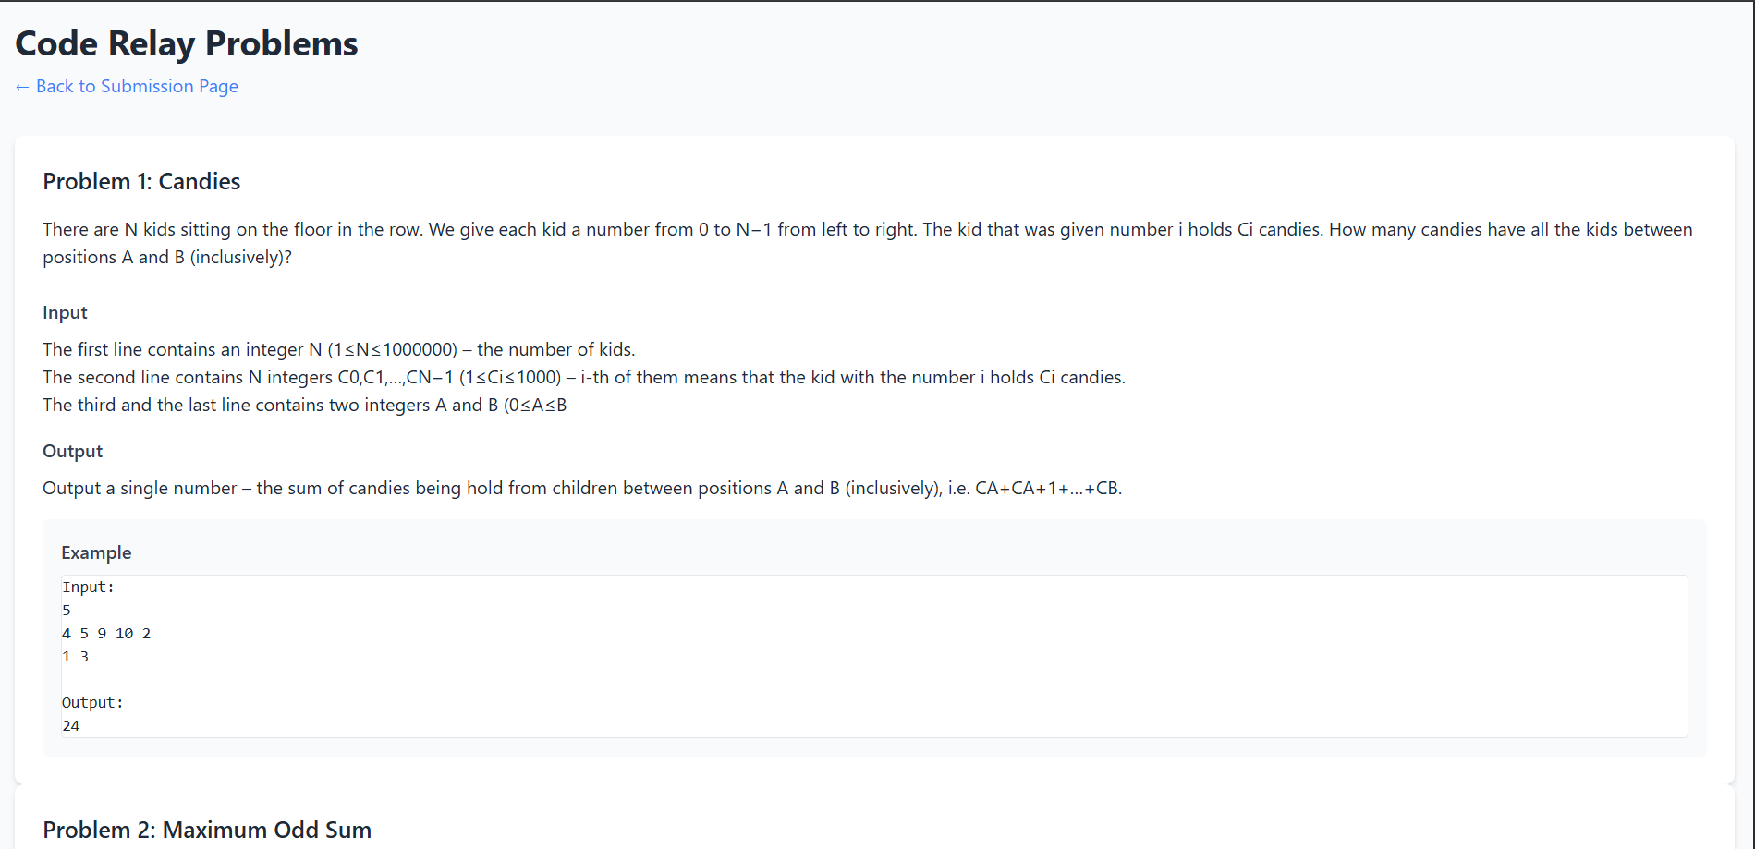Click the Problem 2: Maximum Odd Sum heading

[x=207, y=830]
